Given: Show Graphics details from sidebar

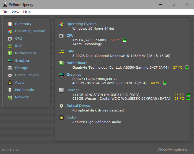Looking at the screenshot, I should point(22,60).
